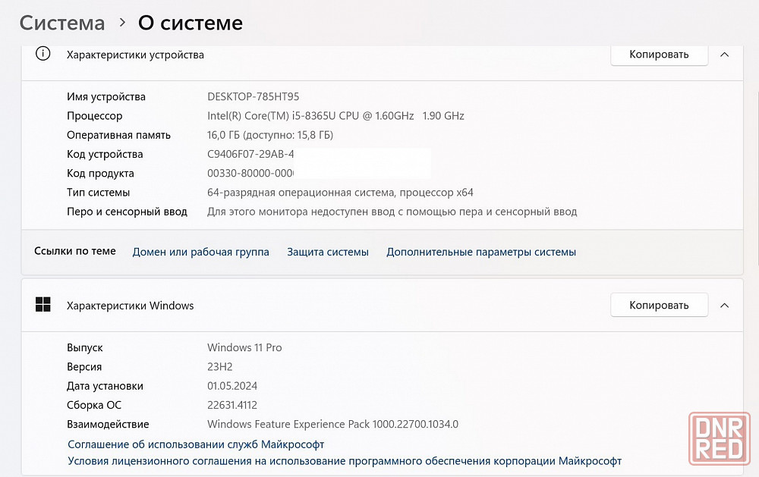This screenshot has width=759, height=477.
Task: Click the О системе page heading
Action: pos(191,23)
